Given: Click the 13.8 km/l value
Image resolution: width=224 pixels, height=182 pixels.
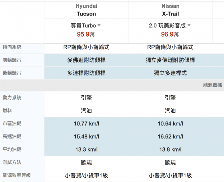Looking at the screenshot, I should click(170, 150).
